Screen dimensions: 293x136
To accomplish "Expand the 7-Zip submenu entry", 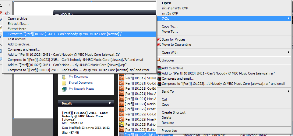I will [x=224, y=18].
